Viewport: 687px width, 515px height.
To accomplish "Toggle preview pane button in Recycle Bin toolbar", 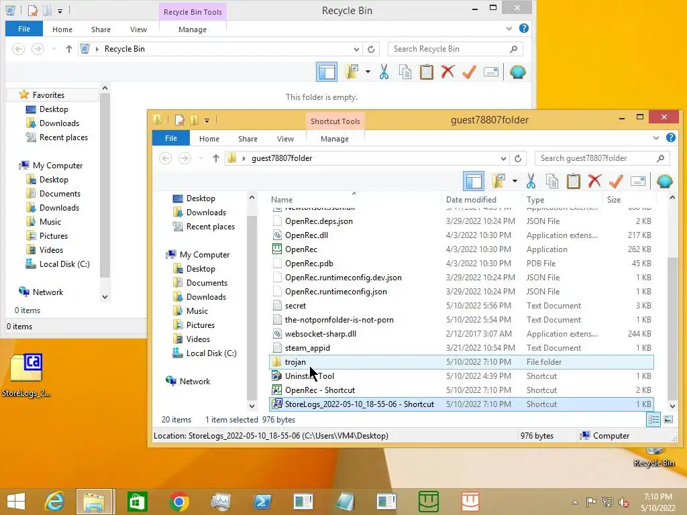I will point(327,72).
